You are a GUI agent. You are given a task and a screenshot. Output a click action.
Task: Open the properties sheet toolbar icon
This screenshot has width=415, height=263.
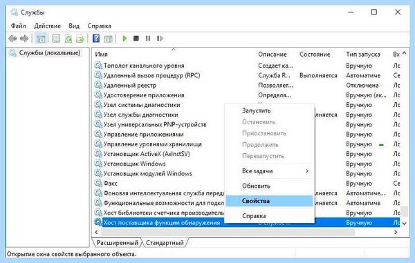56,39
